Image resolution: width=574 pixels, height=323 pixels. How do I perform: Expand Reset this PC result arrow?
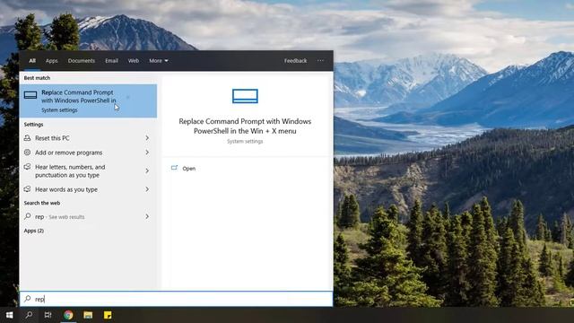[x=147, y=138]
